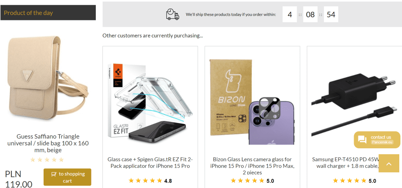Click the empty stars under the Guess bag
The width and height of the screenshot is (402, 188).
tap(47, 160)
